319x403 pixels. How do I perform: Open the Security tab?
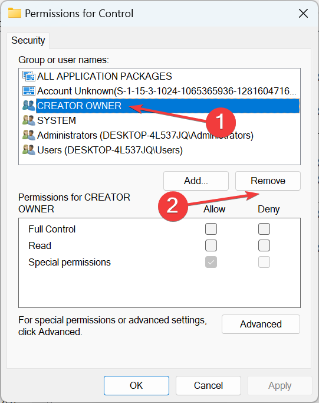tap(28, 41)
